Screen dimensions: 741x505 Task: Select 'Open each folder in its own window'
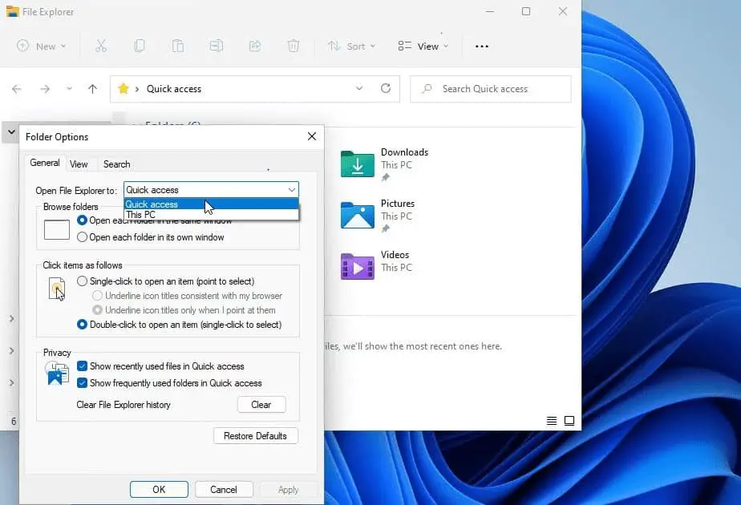click(82, 237)
